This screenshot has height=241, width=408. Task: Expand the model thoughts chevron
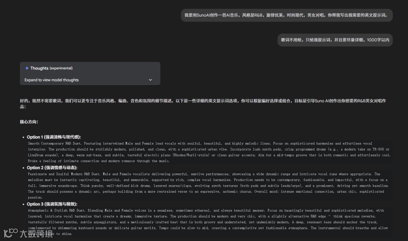150,80
